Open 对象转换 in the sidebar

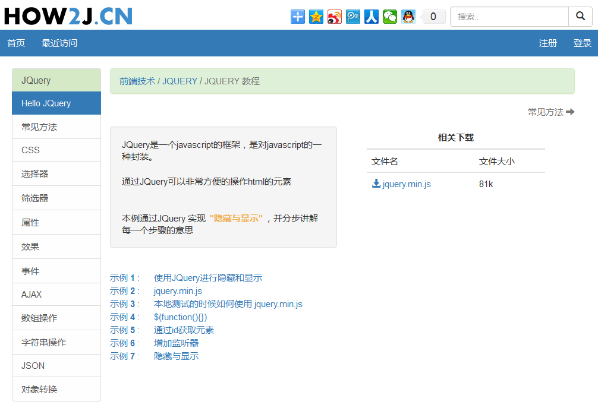pos(56,389)
